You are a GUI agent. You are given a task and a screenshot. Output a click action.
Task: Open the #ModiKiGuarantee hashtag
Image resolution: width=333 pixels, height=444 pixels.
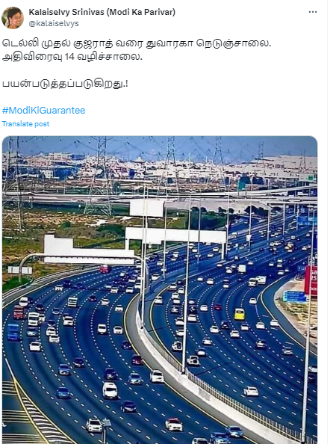coord(43,110)
